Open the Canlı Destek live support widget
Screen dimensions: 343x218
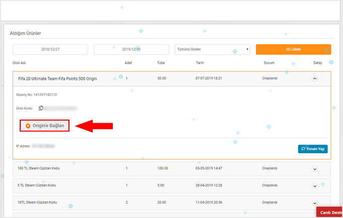(330, 212)
